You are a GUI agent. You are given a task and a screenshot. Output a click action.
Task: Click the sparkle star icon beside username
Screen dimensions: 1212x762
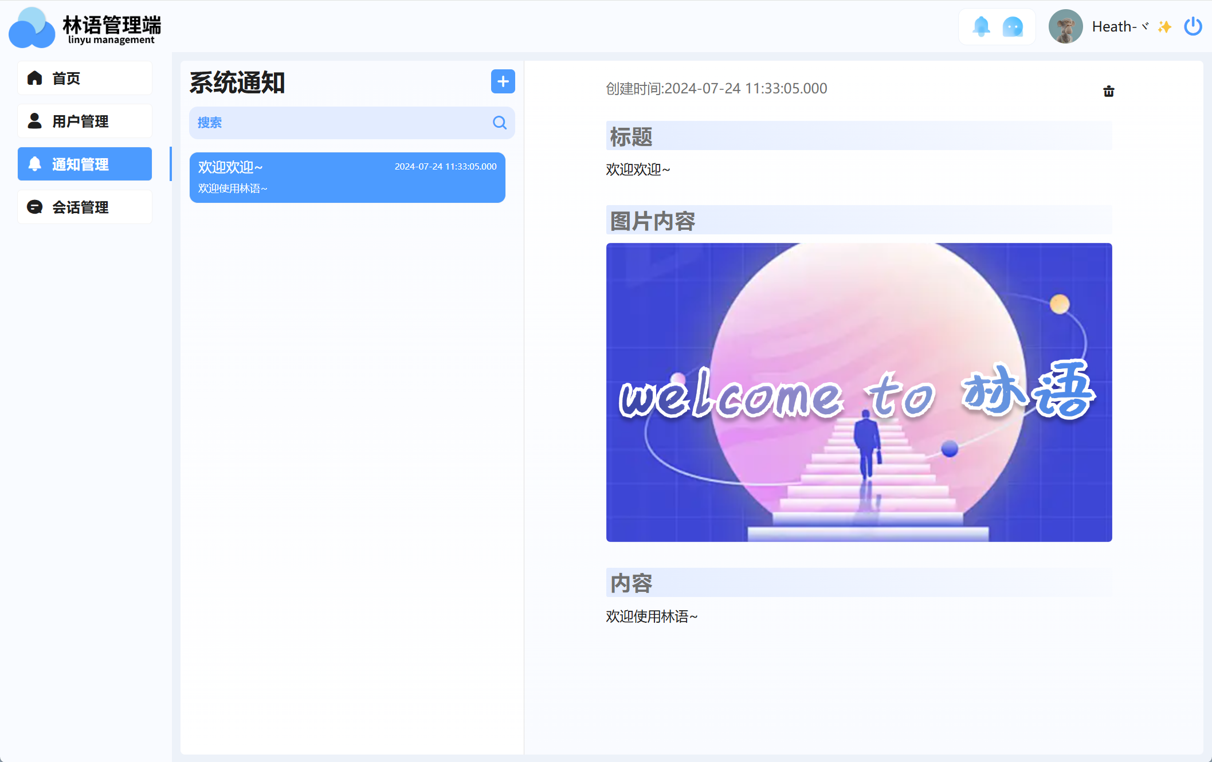click(1164, 27)
